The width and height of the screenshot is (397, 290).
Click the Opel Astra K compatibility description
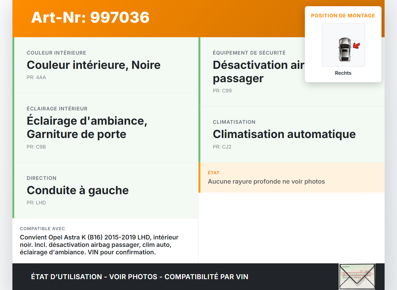[x=99, y=245]
